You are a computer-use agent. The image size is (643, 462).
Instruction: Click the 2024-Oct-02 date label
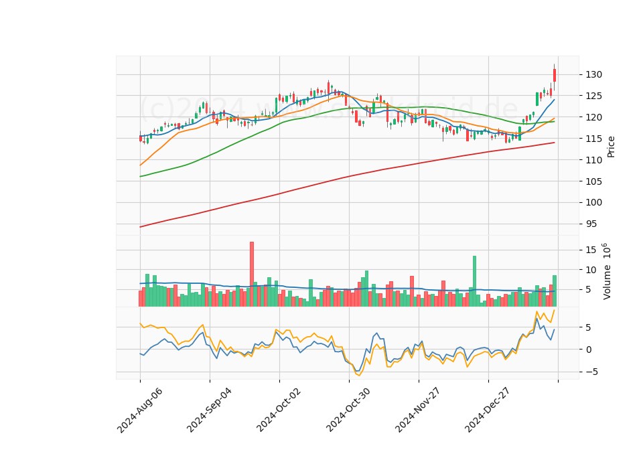point(279,410)
